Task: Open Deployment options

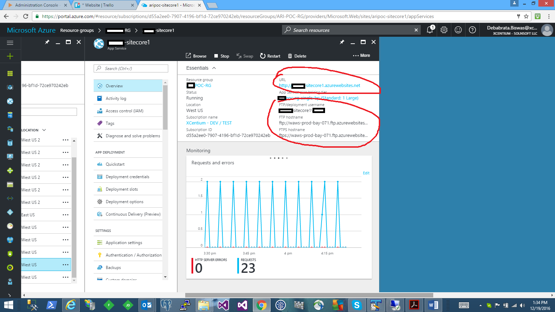Action: point(128,201)
